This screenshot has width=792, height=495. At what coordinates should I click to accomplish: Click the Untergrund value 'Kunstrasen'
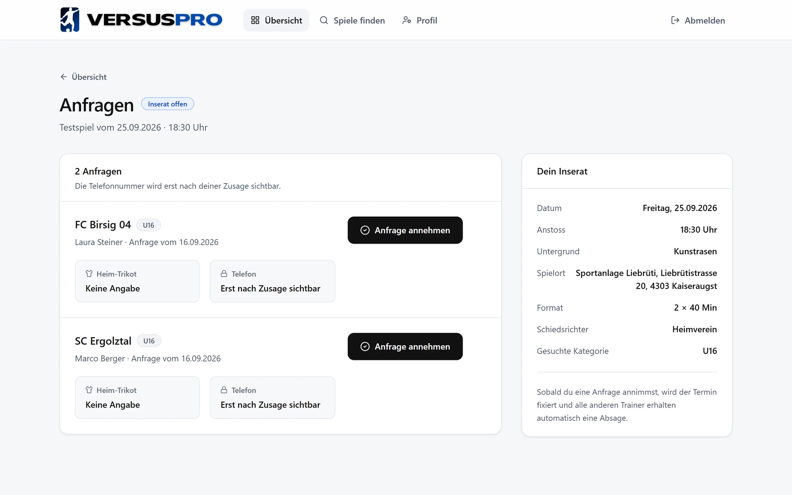695,251
